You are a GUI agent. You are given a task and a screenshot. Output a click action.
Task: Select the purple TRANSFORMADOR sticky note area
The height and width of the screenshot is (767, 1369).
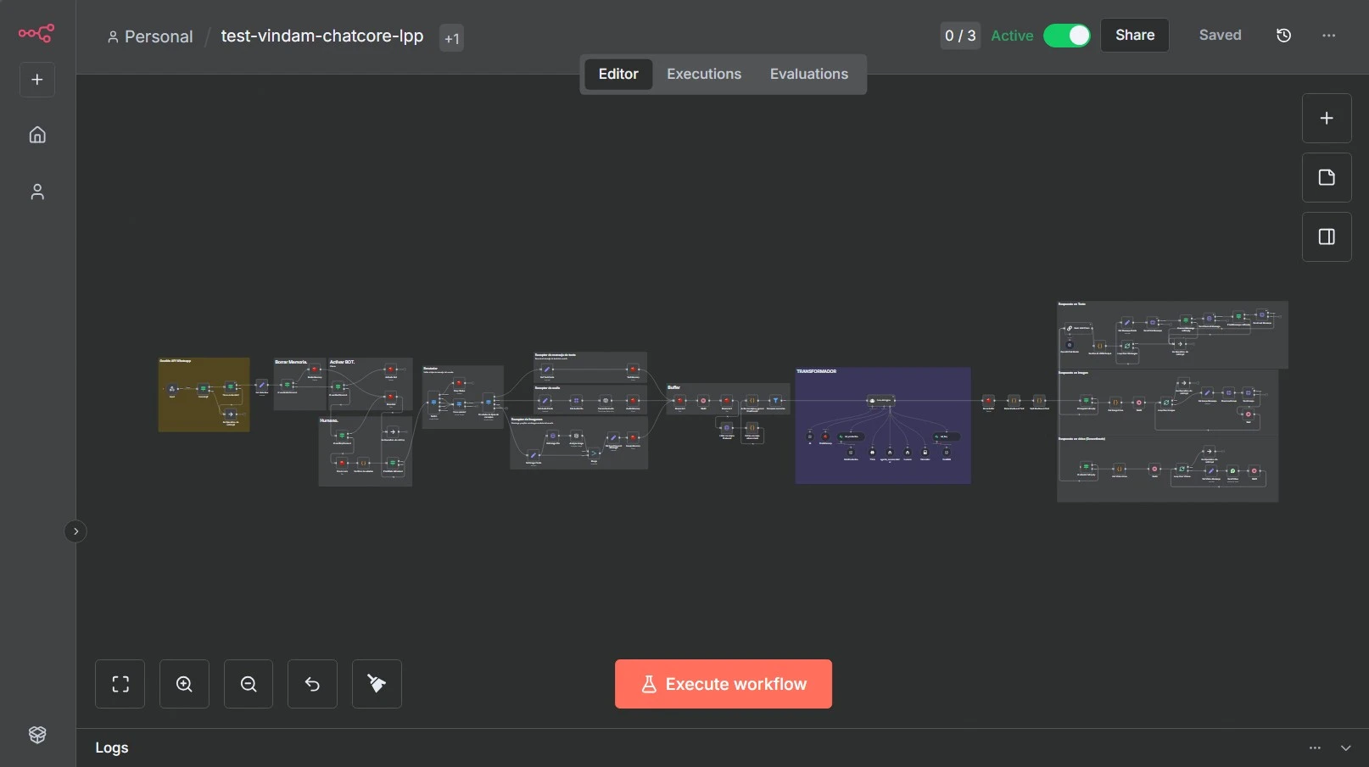882,464
